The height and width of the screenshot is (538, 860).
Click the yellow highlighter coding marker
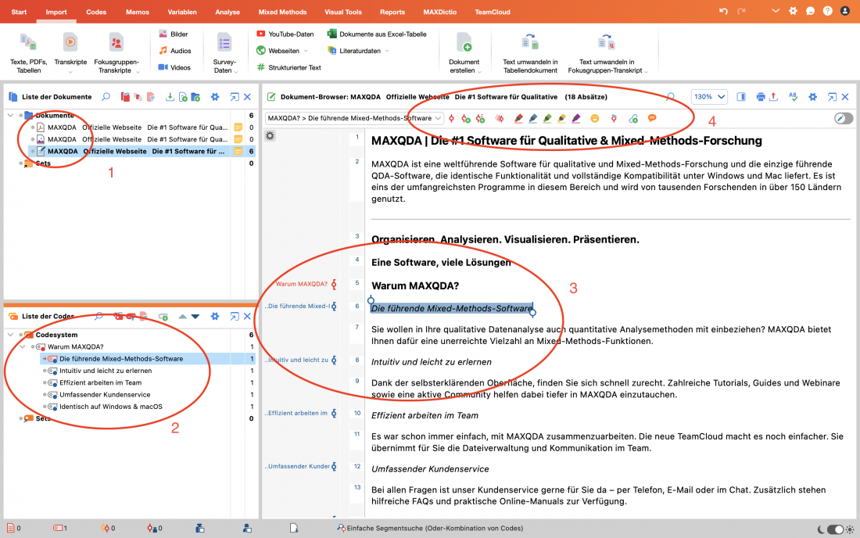click(561, 118)
